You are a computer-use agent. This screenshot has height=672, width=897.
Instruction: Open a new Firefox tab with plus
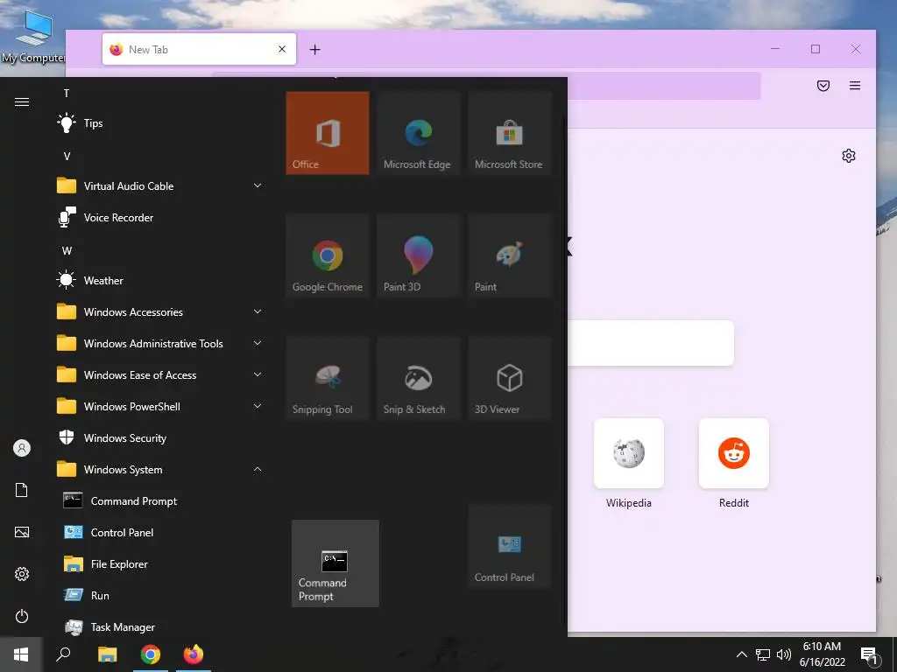(314, 50)
